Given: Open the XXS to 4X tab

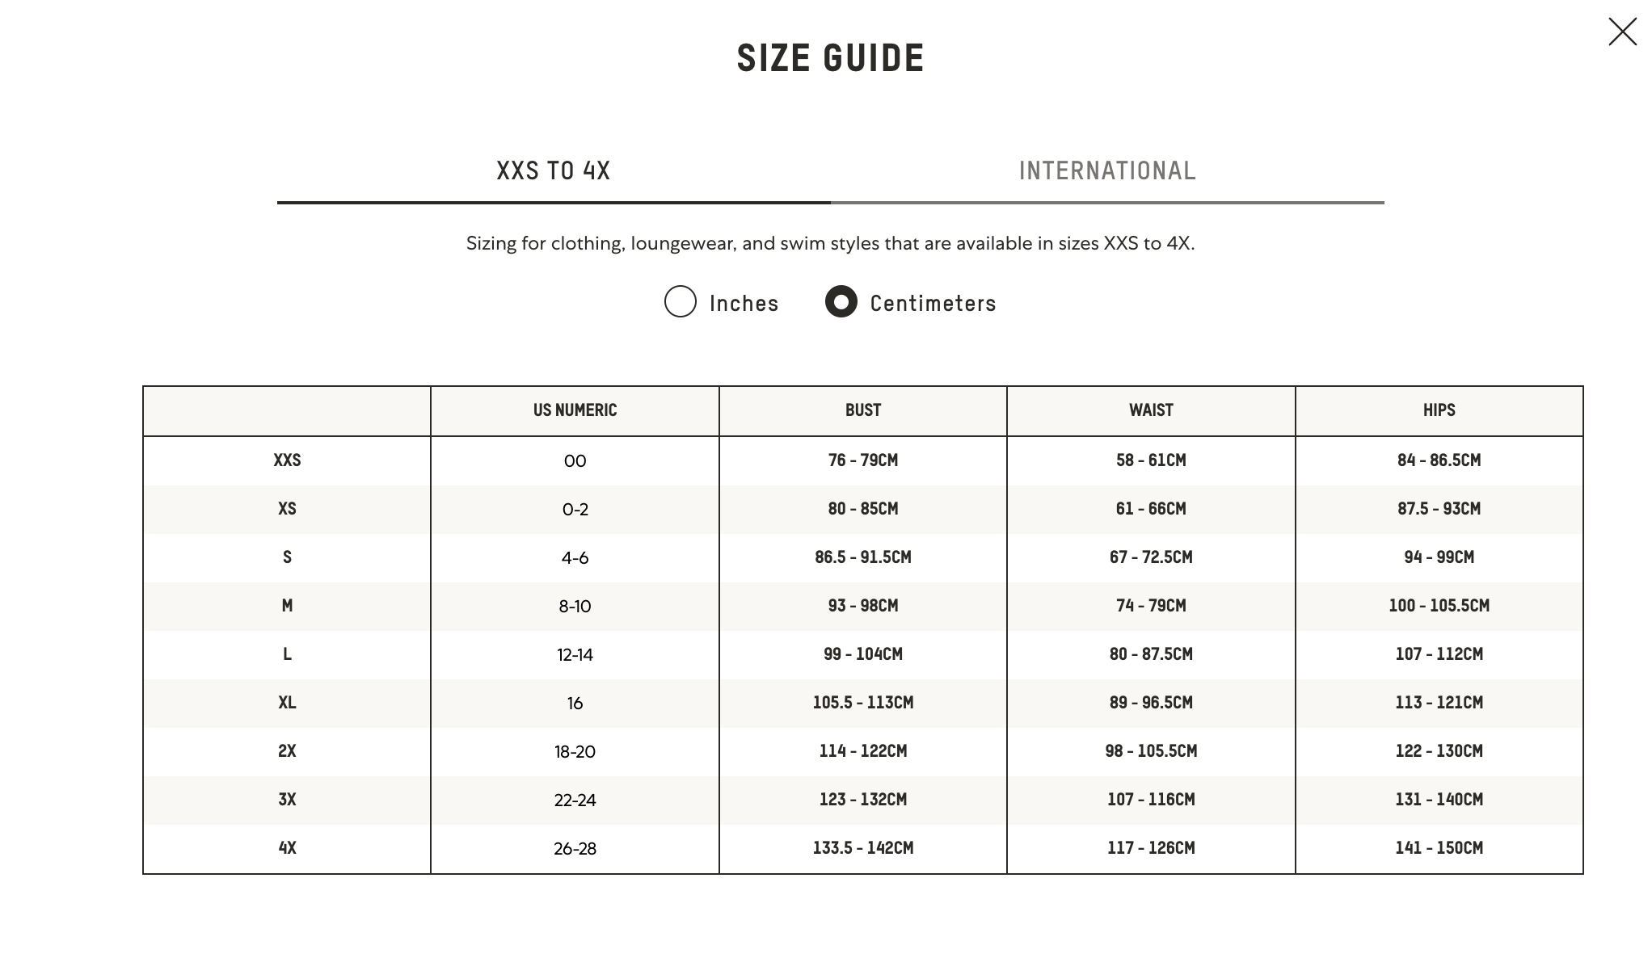Looking at the screenshot, I should (x=553, y=171).
